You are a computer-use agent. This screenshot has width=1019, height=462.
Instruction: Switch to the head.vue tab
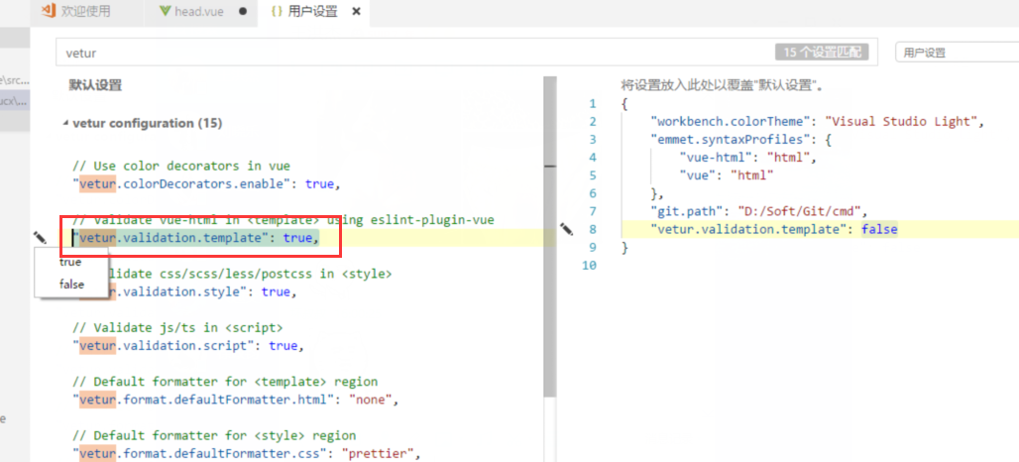(201, 12)
